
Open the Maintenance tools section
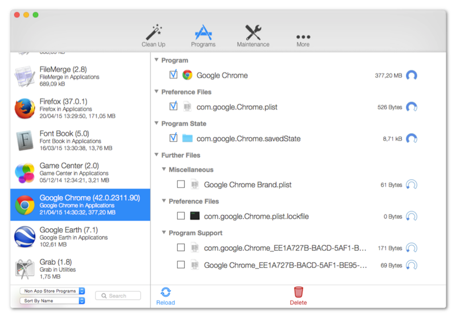tap(253, 35)
